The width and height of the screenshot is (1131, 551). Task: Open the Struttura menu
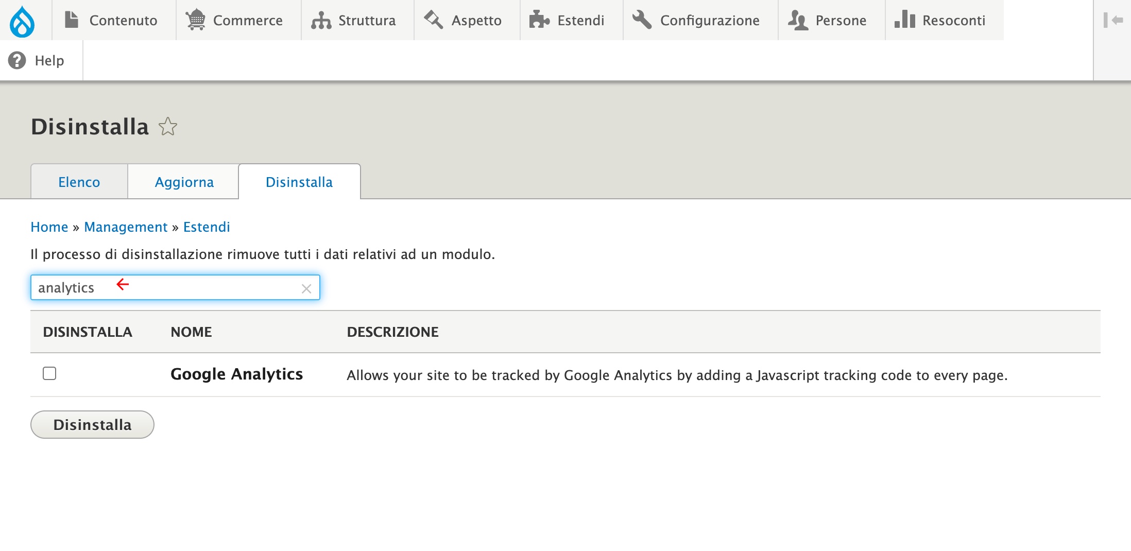click(x=357, y=20)
